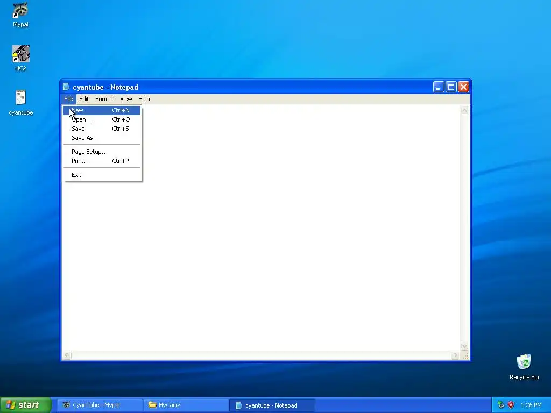Close the open File menu header
The width and height of the screenshot is (551, 413).
coord(68,99)
